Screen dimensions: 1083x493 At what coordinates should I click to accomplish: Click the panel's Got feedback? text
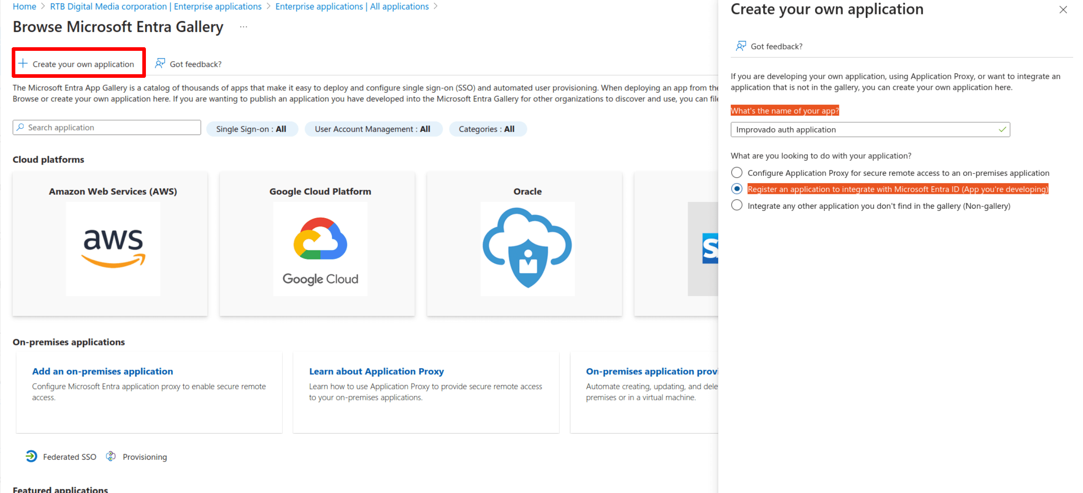(x=776, y=46)
